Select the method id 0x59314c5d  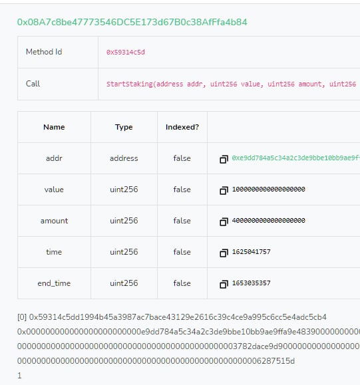click(x=126, y=53)
